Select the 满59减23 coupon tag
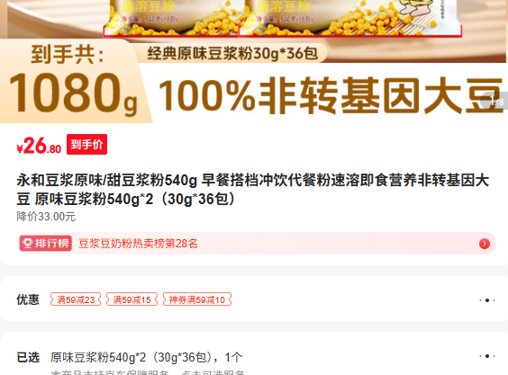Screen dimensions: 508x375 tap(76, 299)
